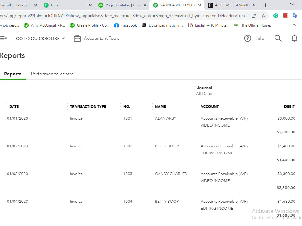Click CANDY CHARLES name
The width and height of the screenshot is (302, 226).
pos(171,174)
